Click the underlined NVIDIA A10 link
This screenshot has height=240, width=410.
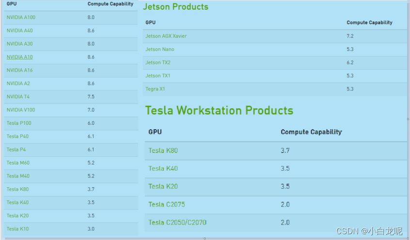(x=19, y=57)
